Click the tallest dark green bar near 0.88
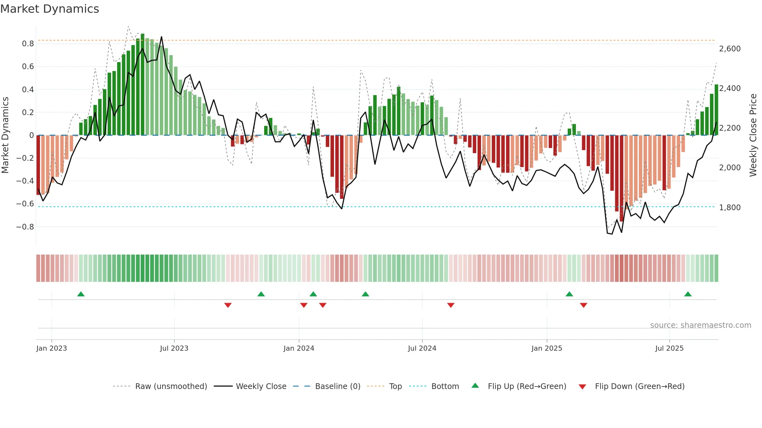The height and width of the screenshot is (428, 762). pos(143,84)
